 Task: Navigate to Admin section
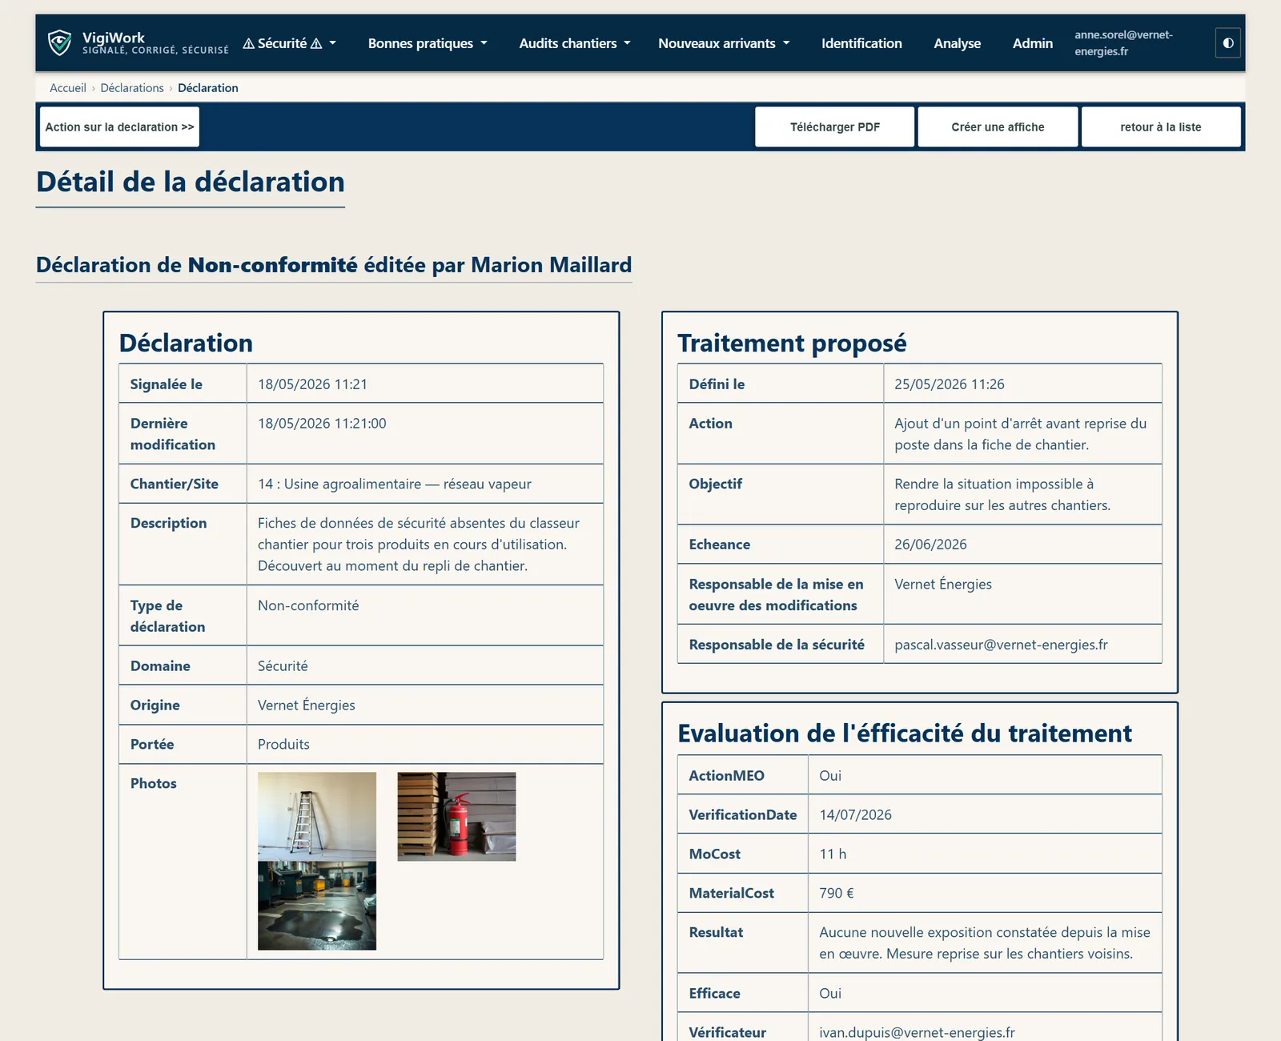(x=1032, y=43)
